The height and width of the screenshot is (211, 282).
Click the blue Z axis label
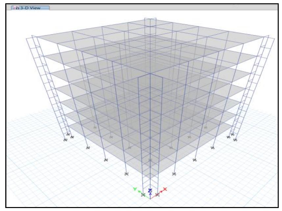click(x=150, y=191)
